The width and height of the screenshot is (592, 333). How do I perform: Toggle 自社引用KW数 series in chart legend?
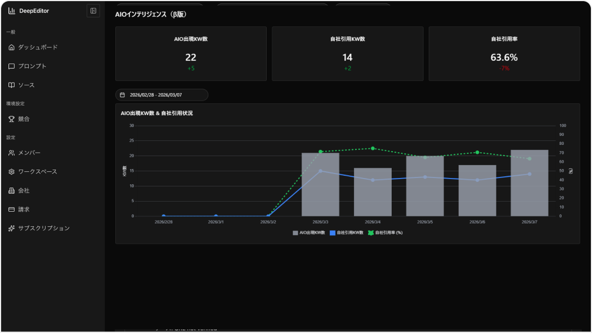coord(346,232)
